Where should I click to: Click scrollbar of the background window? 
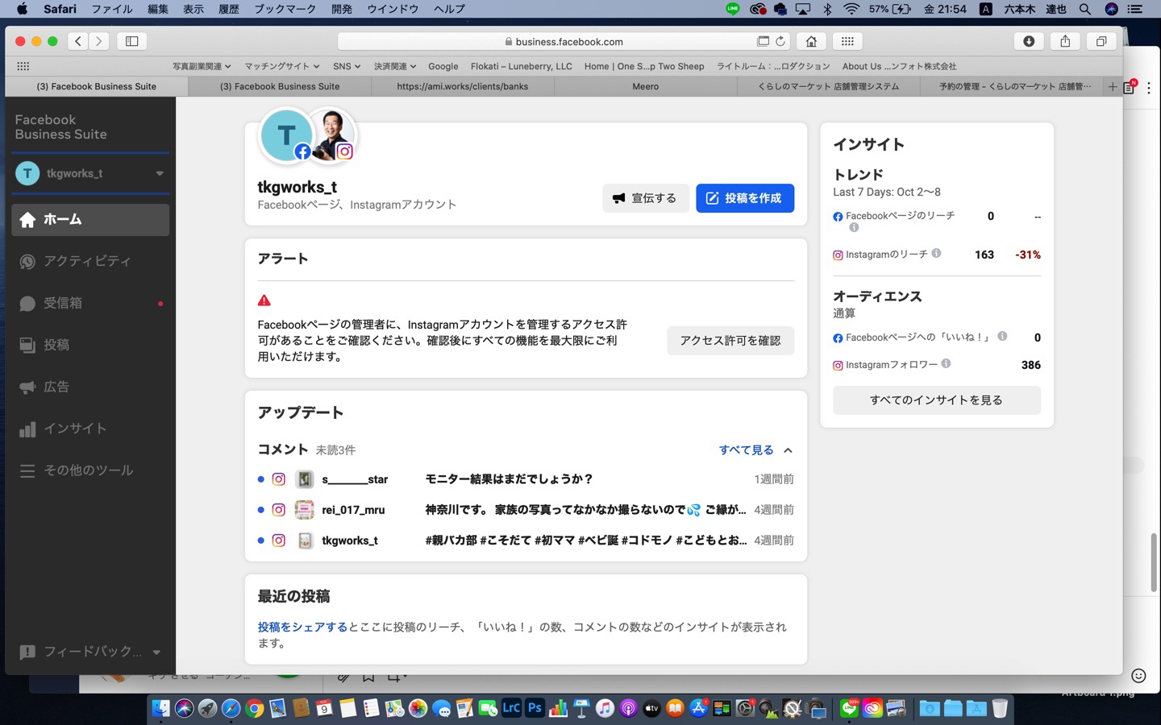[1154, 561]
